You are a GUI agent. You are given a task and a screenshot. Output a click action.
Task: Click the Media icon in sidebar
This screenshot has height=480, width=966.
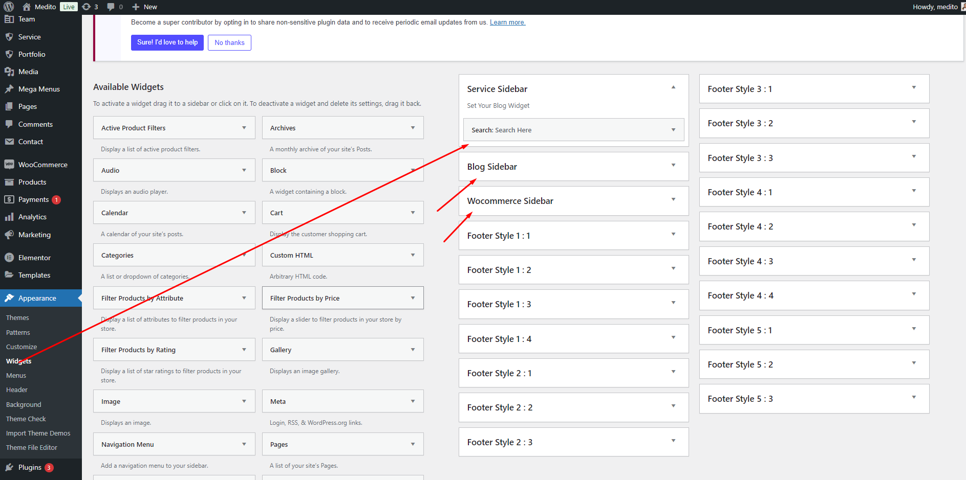pos(9,72)
